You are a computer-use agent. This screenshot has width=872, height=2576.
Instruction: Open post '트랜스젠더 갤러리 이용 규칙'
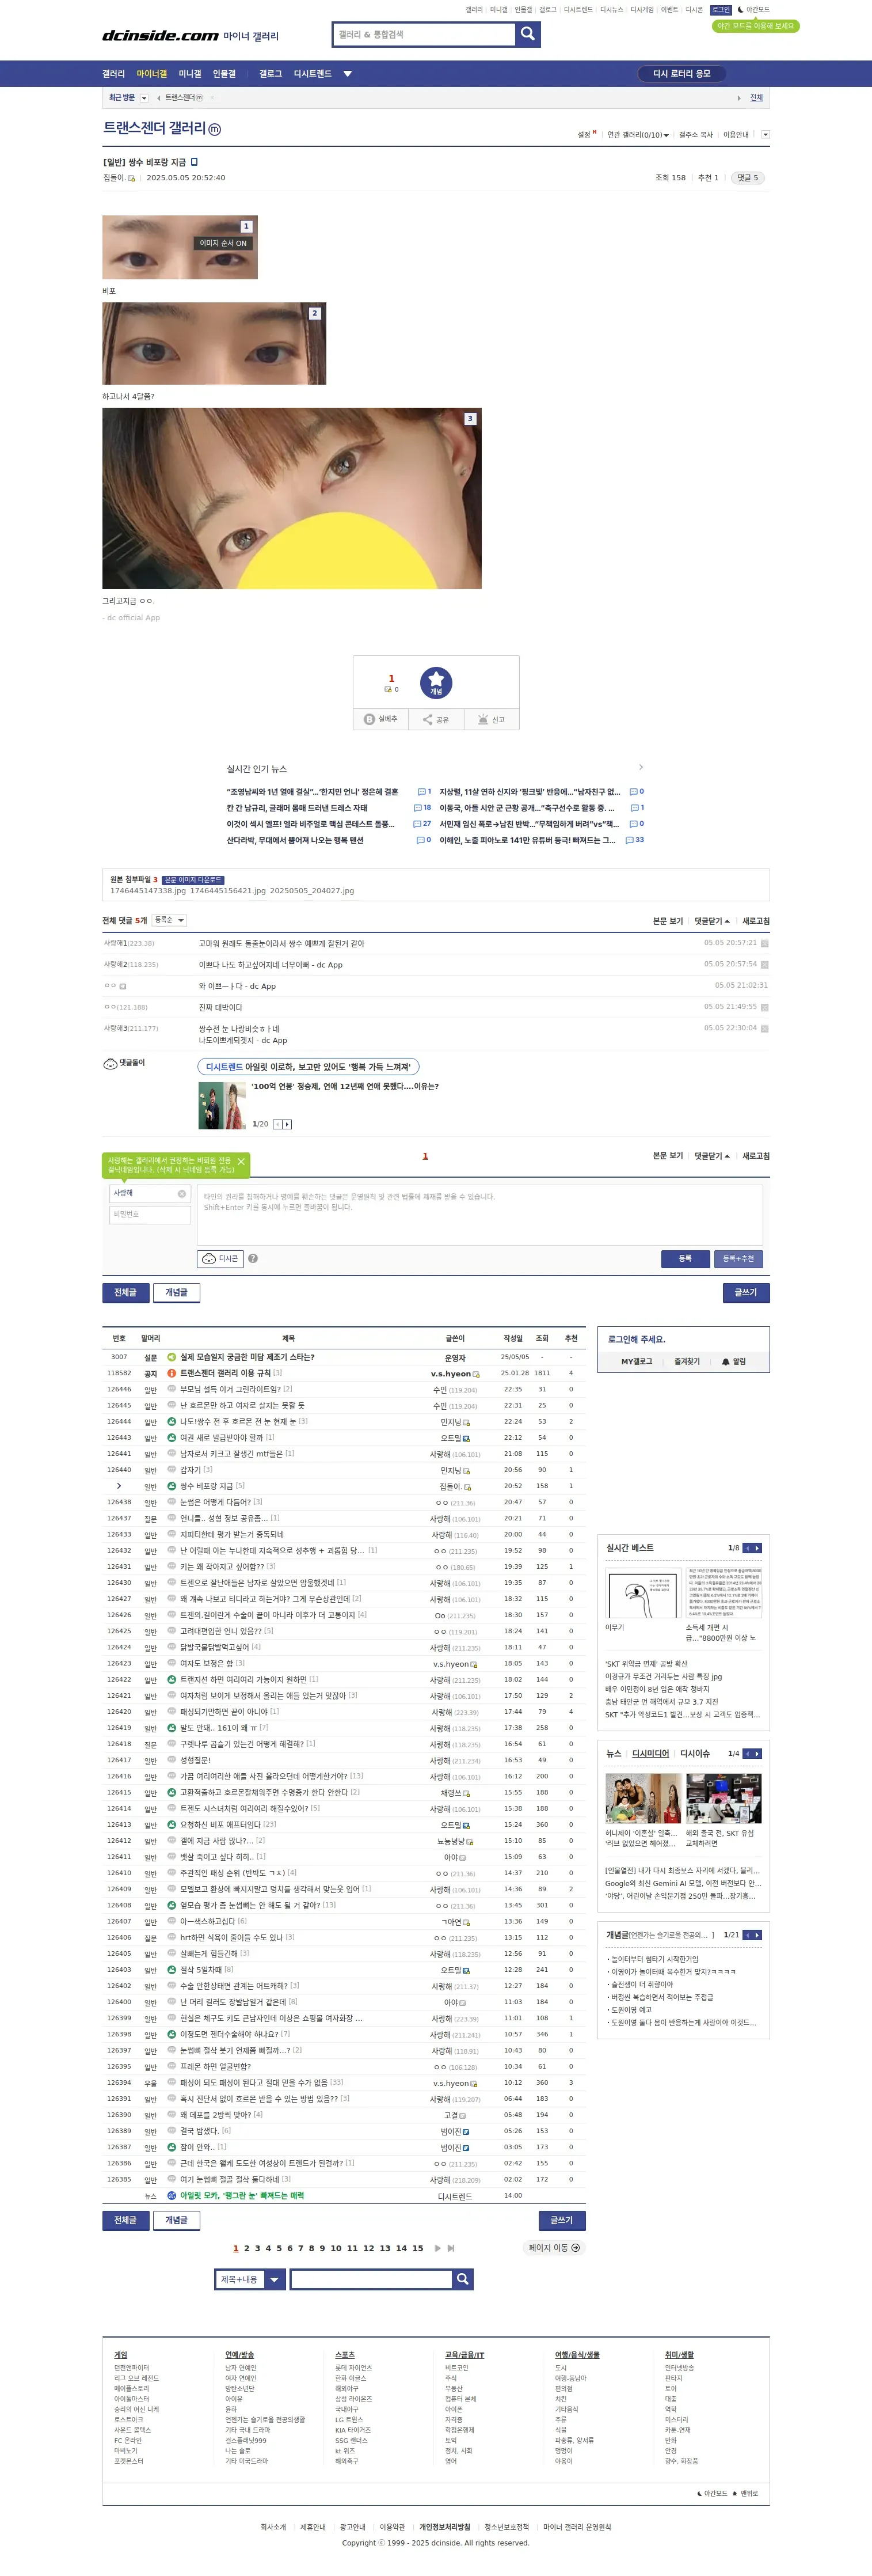[225, 1373]
